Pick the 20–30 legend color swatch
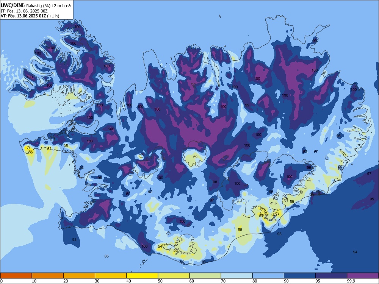 (x=79, y=276)
